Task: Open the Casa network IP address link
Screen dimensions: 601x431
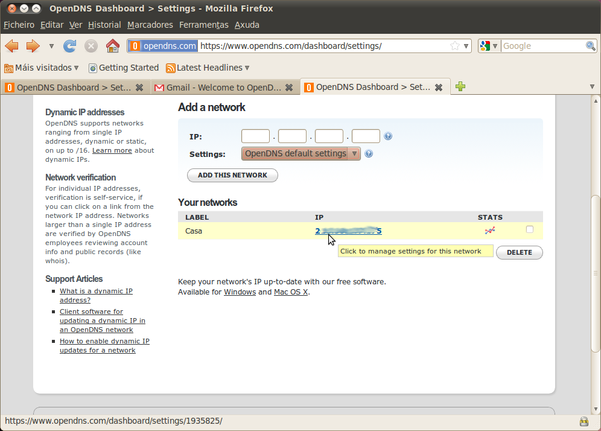Action: point(348,231)
